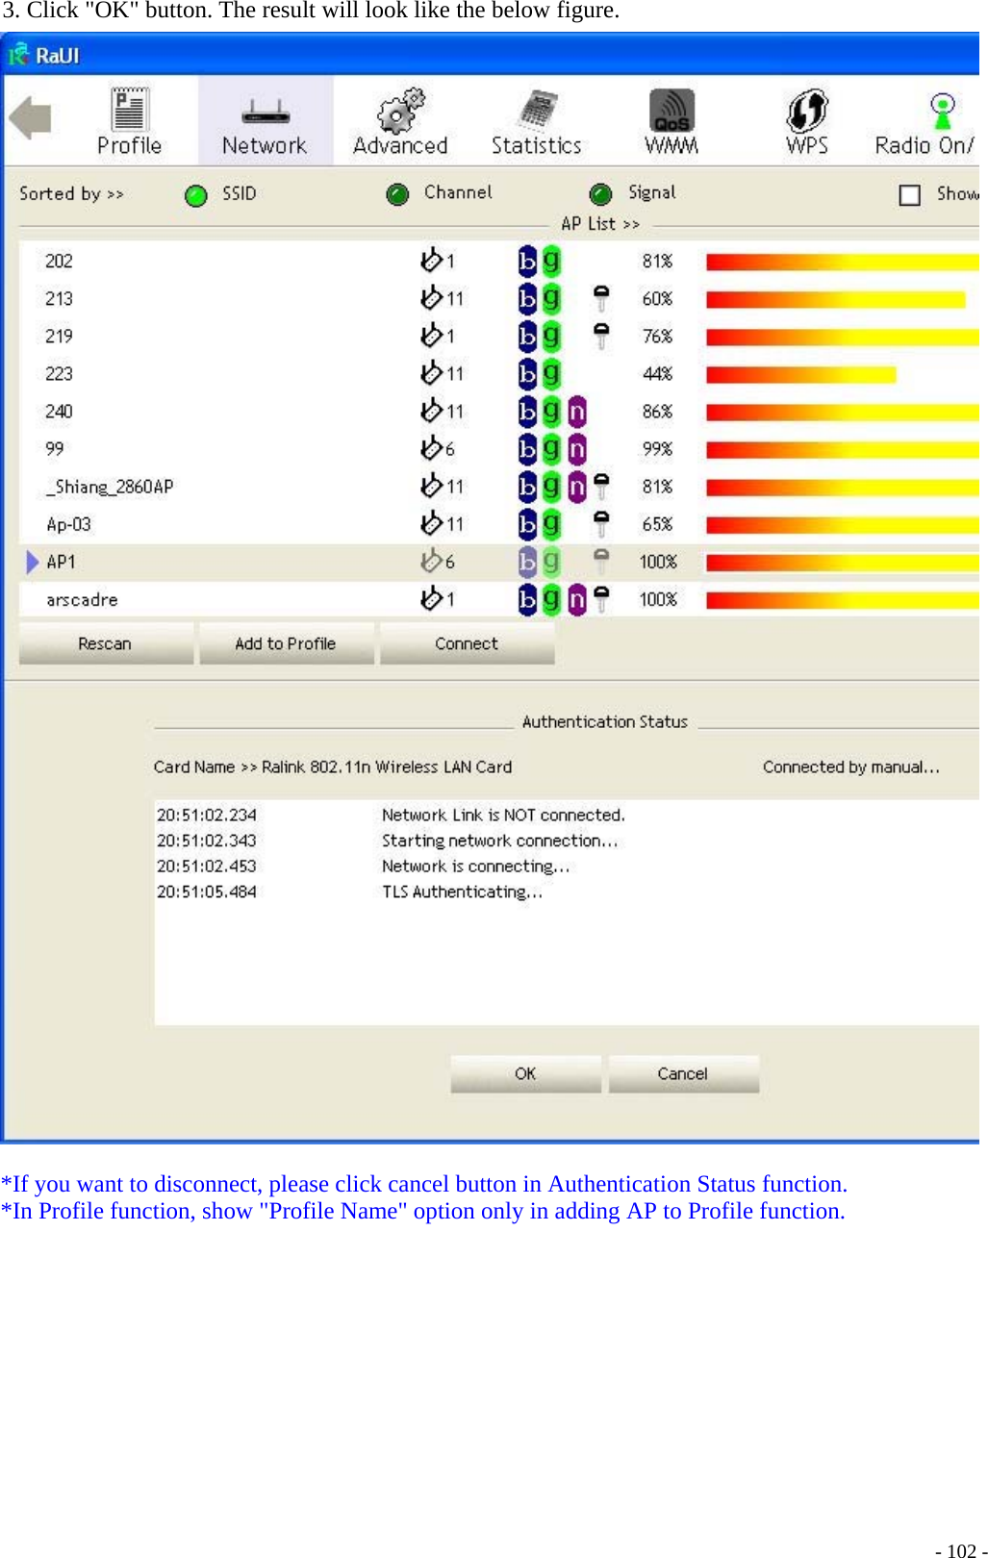Click the channel icon in arscadre row
The height and width of the screenshot is (1558, 988).
(x=431, y=598)
